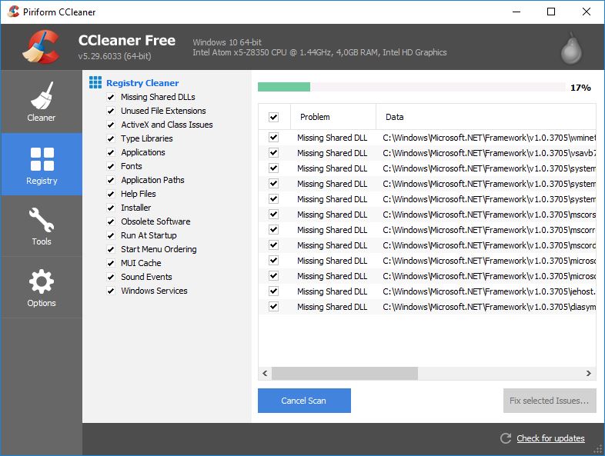Screen dimensions: 605x456
Task: Toggle Run At Startup checkbox
Action: [111, 236]
